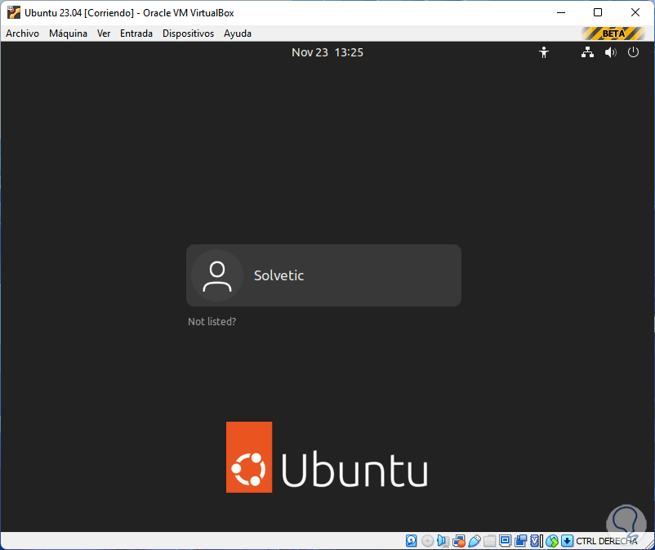Click the Solvetic user avatar
Screen dimensions: 655x550
tap(217, 275)
